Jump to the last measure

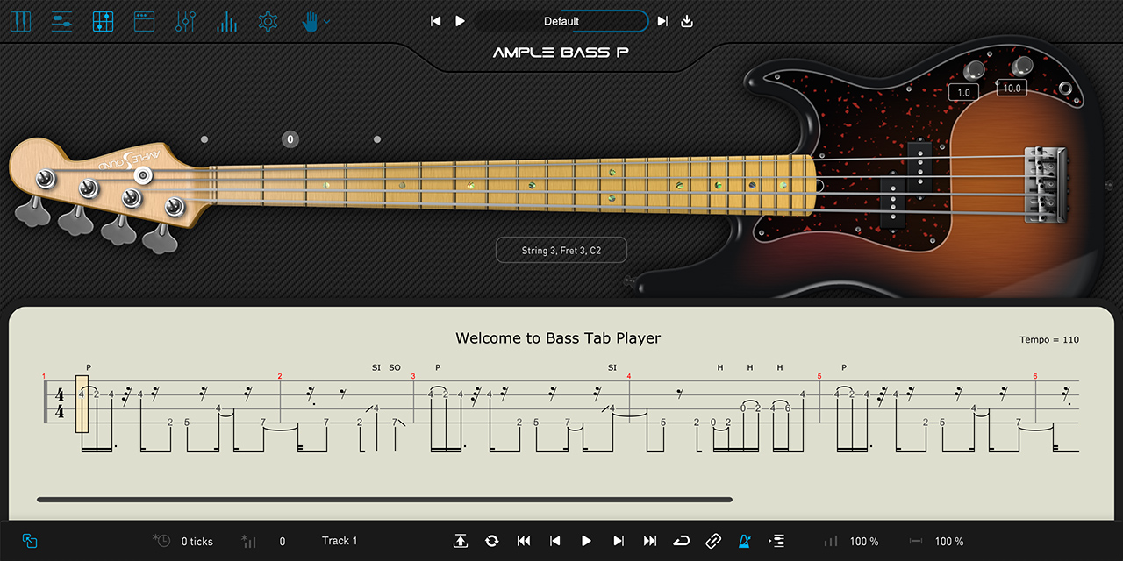click(x=650, y=541)
